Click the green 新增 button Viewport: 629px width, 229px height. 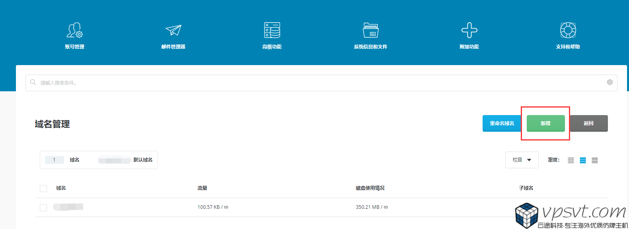(x=545, y=123)
